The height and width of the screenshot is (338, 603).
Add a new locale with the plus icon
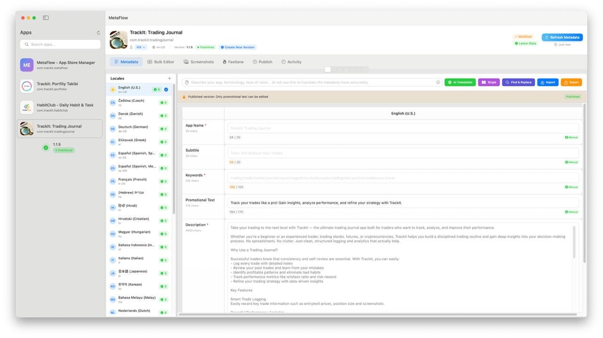tap(169, 78)
